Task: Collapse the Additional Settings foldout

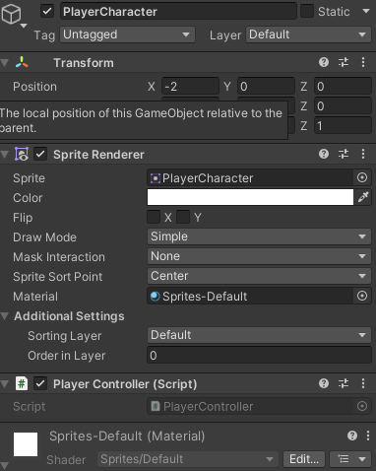Action: tap(5, 316)
